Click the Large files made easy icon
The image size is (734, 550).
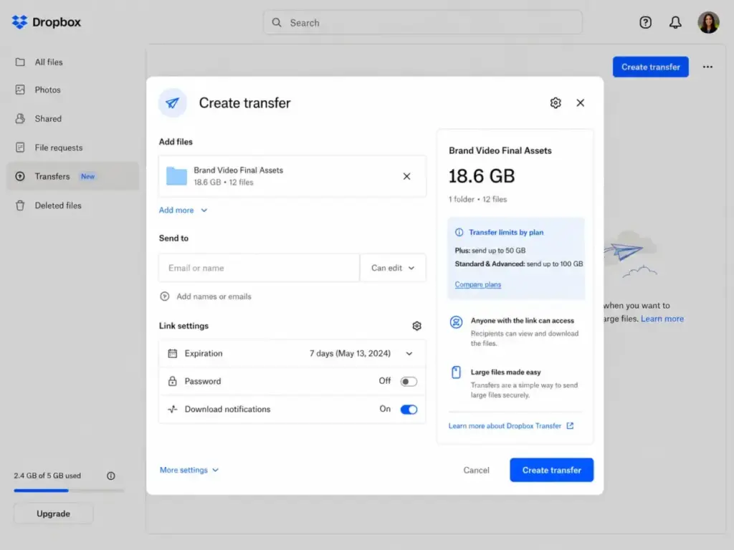click(456, 372)
